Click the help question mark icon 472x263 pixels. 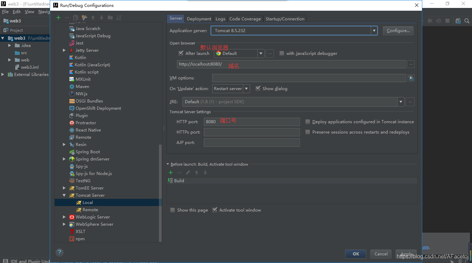click(x=59, y=252)
